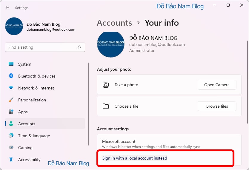This screenshot has width=249, height=170.
Task: Open Bluetooth & devices settings
Action: tap(45, 76)
